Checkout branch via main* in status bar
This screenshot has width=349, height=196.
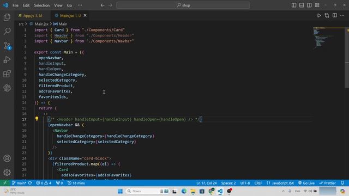[19, 183]
